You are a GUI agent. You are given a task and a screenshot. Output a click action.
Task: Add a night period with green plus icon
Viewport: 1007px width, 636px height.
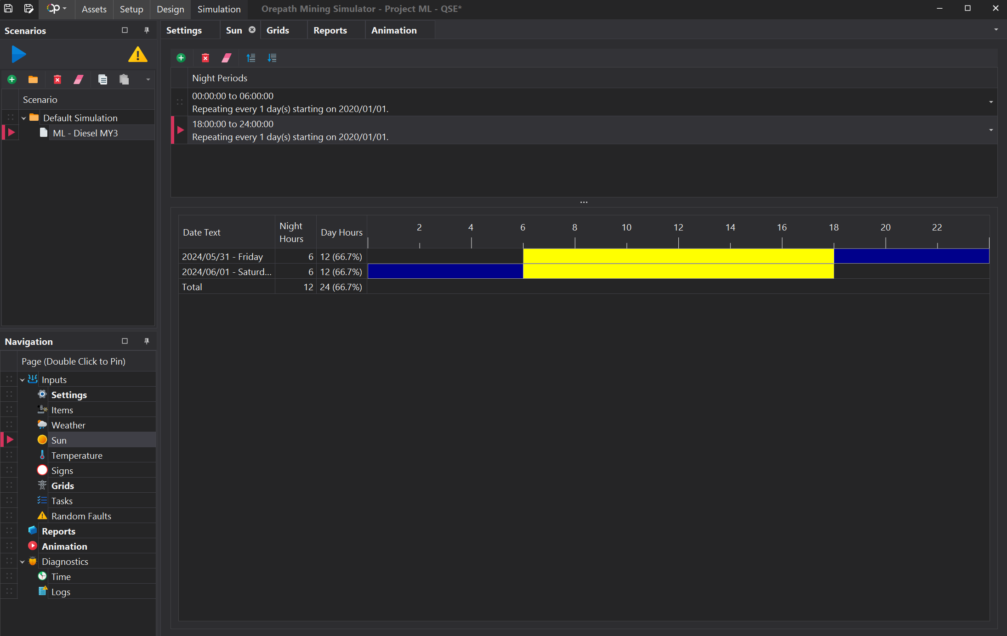pyautogui.click(x=181, y=58)
